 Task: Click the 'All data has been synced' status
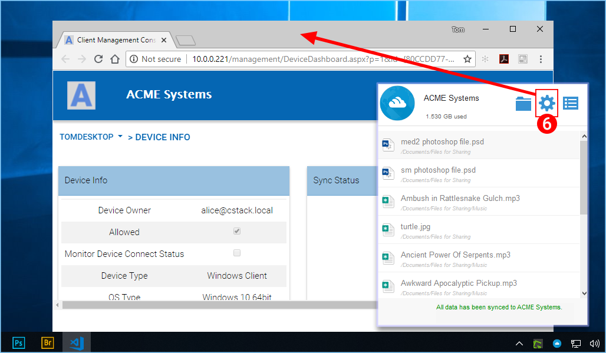click(499, 307)
